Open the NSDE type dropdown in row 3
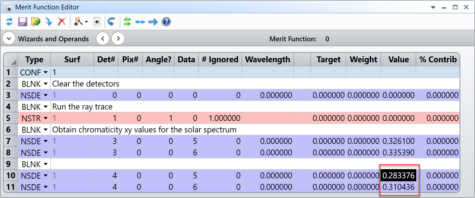The height and width of the screenshot is (198, 475). pos(46,95)
